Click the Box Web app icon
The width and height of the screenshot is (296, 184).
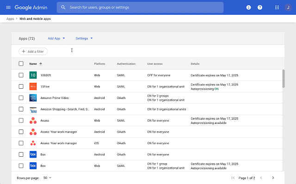[x=33, y=166]
